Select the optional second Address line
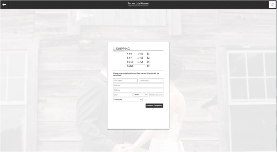The width and height of the screenshot is (277, 152). tap(138, 90)
